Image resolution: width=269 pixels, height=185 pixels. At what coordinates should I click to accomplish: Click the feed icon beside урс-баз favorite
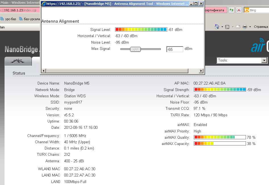coord(2,19)
